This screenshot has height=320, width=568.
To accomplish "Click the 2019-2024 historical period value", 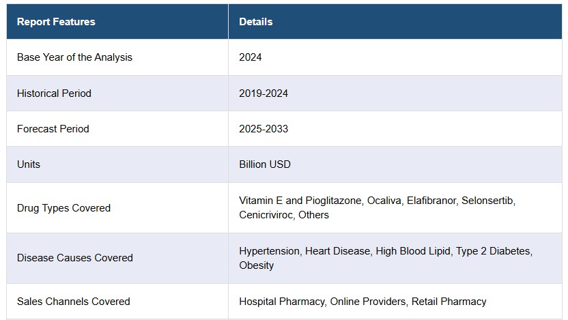I will coord(264,93).
